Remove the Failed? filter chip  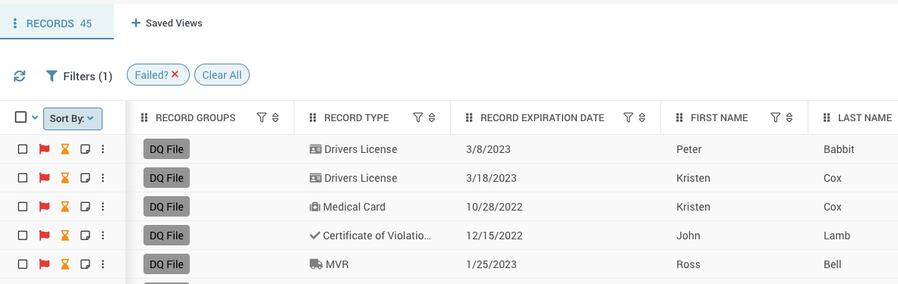point(175,74)
